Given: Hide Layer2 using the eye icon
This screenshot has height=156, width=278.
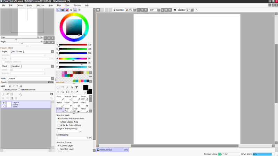Looking at the screenshot, I should (x=4, y=103).
